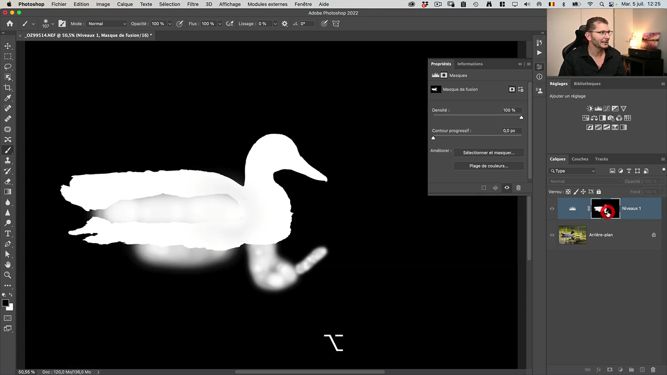Click the Plage de couleurs button
Image resolution: width=667 pixels, height=375 pixels.
pyautogui.click(x=488, y=166)
